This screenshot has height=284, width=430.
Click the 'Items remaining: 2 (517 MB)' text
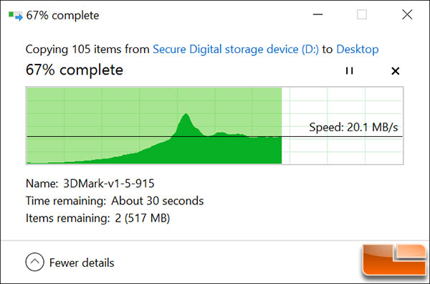98,219
